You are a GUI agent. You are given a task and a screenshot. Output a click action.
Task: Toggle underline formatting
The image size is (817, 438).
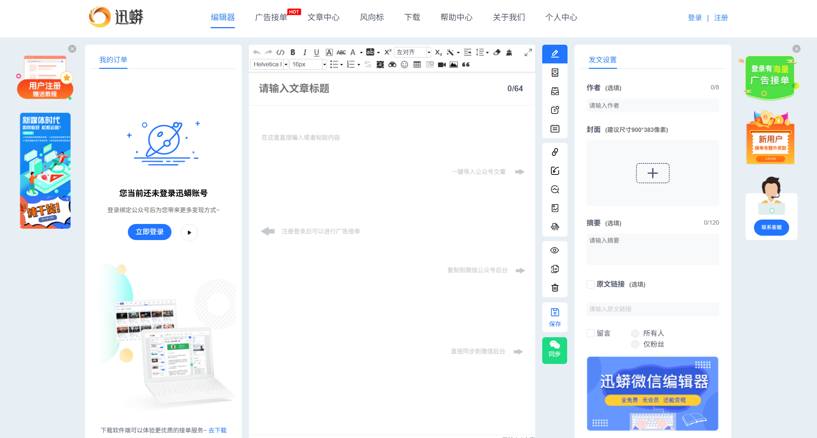317,52
